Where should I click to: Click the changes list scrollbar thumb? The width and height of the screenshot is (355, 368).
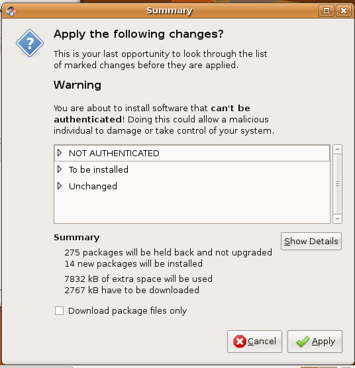point(337,184)
